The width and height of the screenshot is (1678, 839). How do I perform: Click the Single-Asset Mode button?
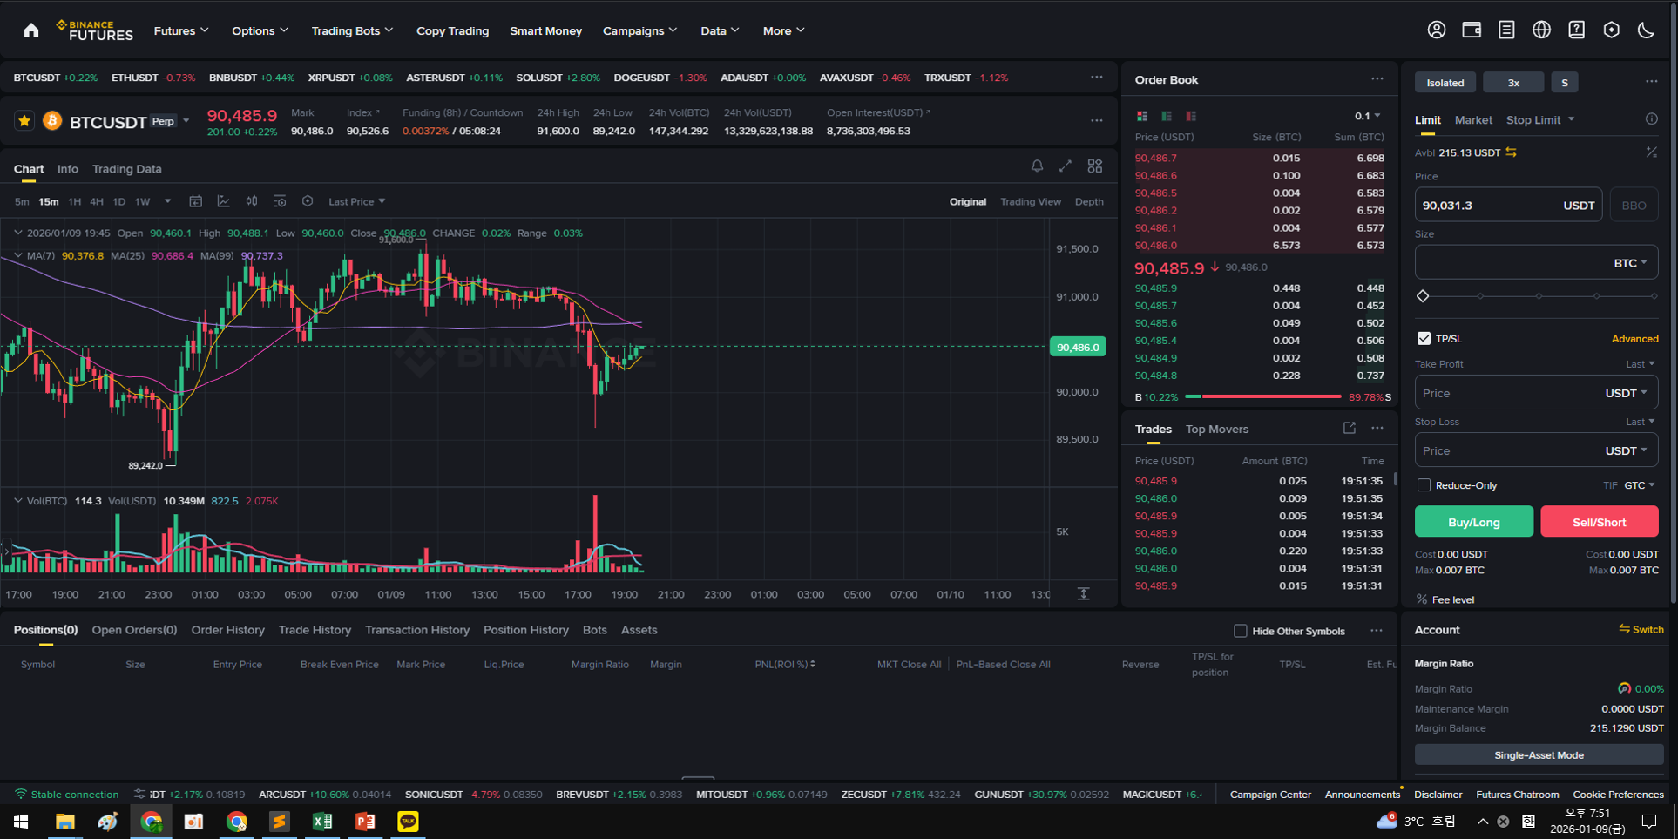click(x=1539, y=755)
